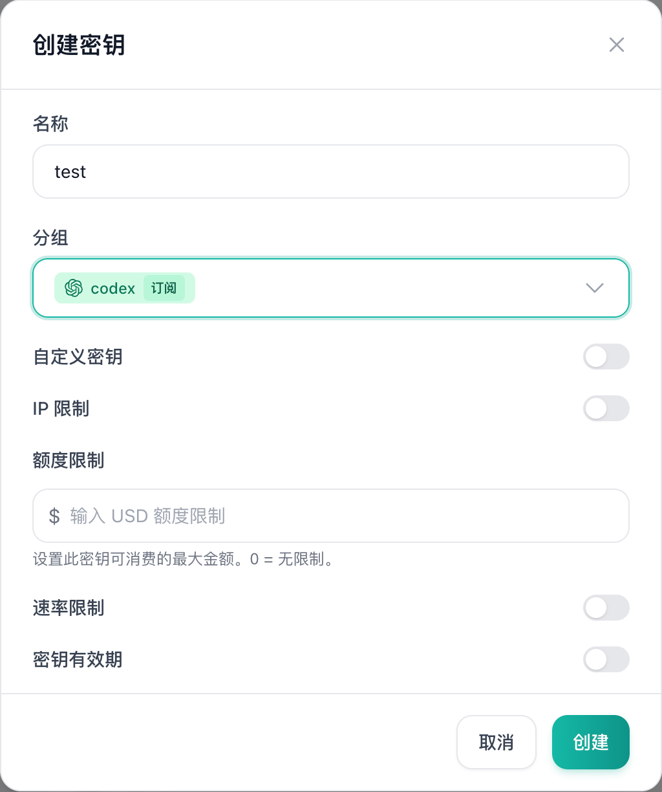Viewport: 662px width, 792px height.
Task: Click the 取消 button
Action: tap(496, 742)
